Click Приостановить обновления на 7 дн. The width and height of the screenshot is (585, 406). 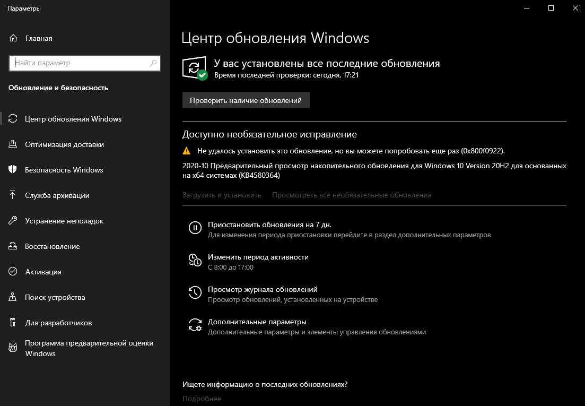point(269,224)
